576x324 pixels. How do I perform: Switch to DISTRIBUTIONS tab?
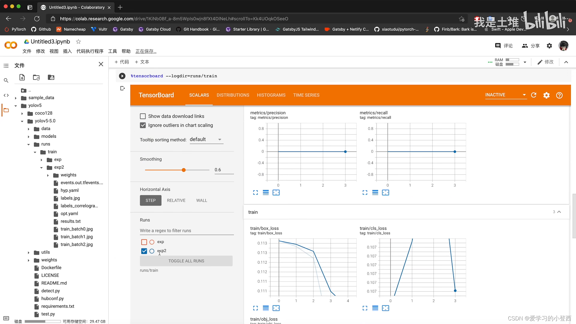pyautogui.click(x=233, y=95)
